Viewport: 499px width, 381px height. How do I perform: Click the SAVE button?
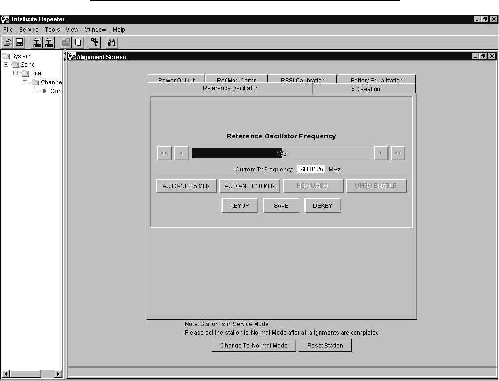pyautogui.click(x=281, y=206)
